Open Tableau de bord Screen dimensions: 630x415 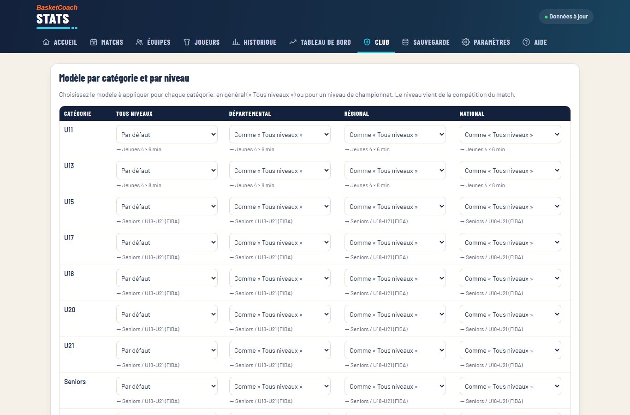[x=320, y=42]
